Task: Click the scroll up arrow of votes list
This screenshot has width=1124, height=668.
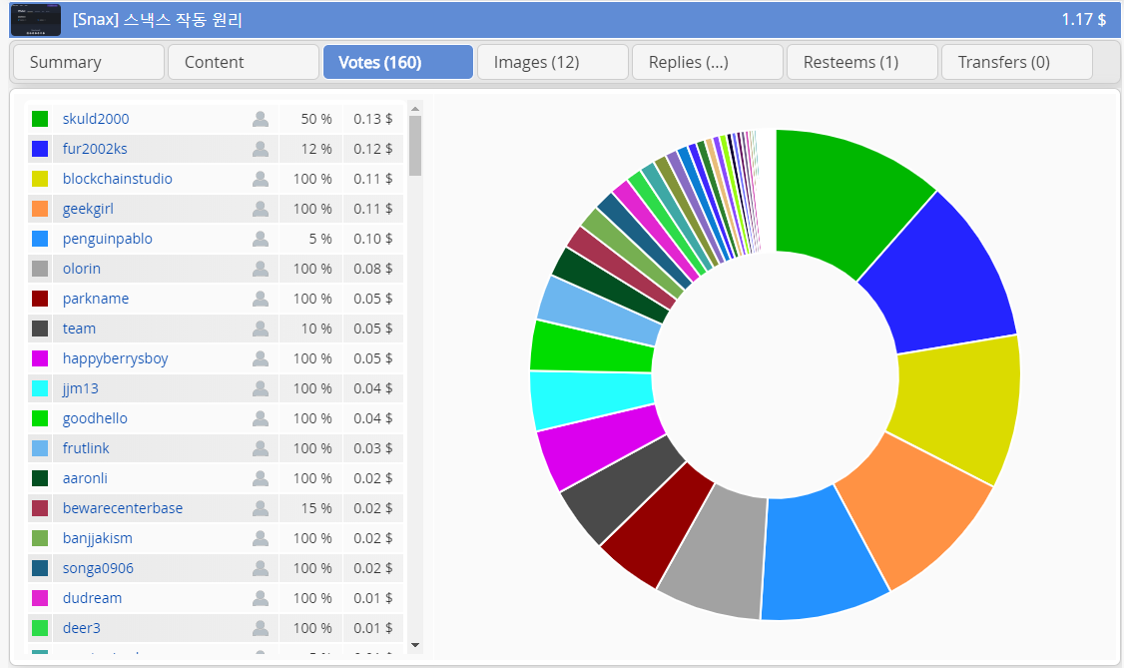Action: point(415,107)
